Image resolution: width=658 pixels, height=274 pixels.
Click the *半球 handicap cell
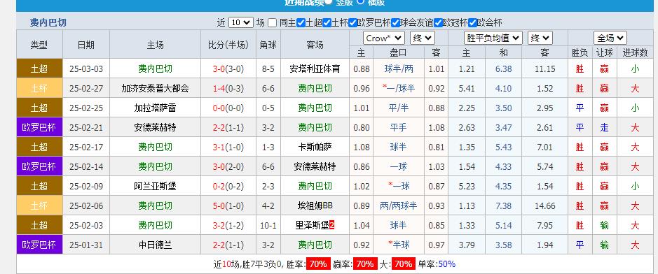(398, 245)
